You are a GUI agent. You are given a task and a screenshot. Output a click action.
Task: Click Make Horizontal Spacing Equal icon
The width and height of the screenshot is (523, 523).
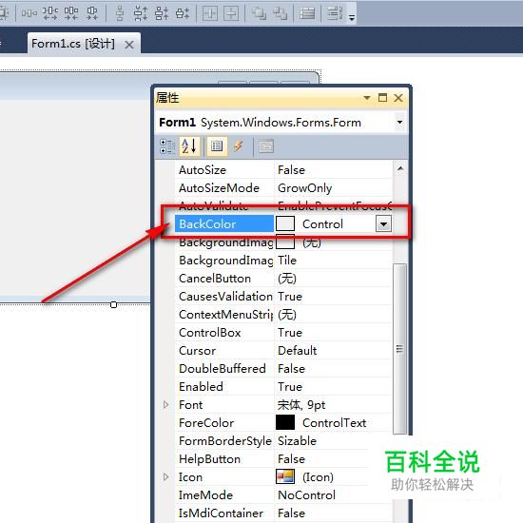(x=29, y=13)
